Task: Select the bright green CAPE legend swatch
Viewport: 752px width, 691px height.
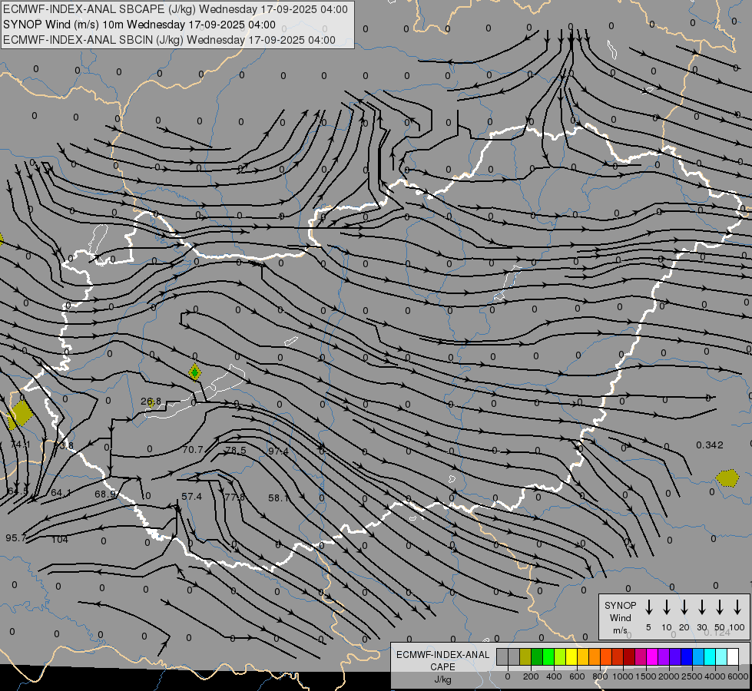Action: pyautogui.click(x=548, y=656)
